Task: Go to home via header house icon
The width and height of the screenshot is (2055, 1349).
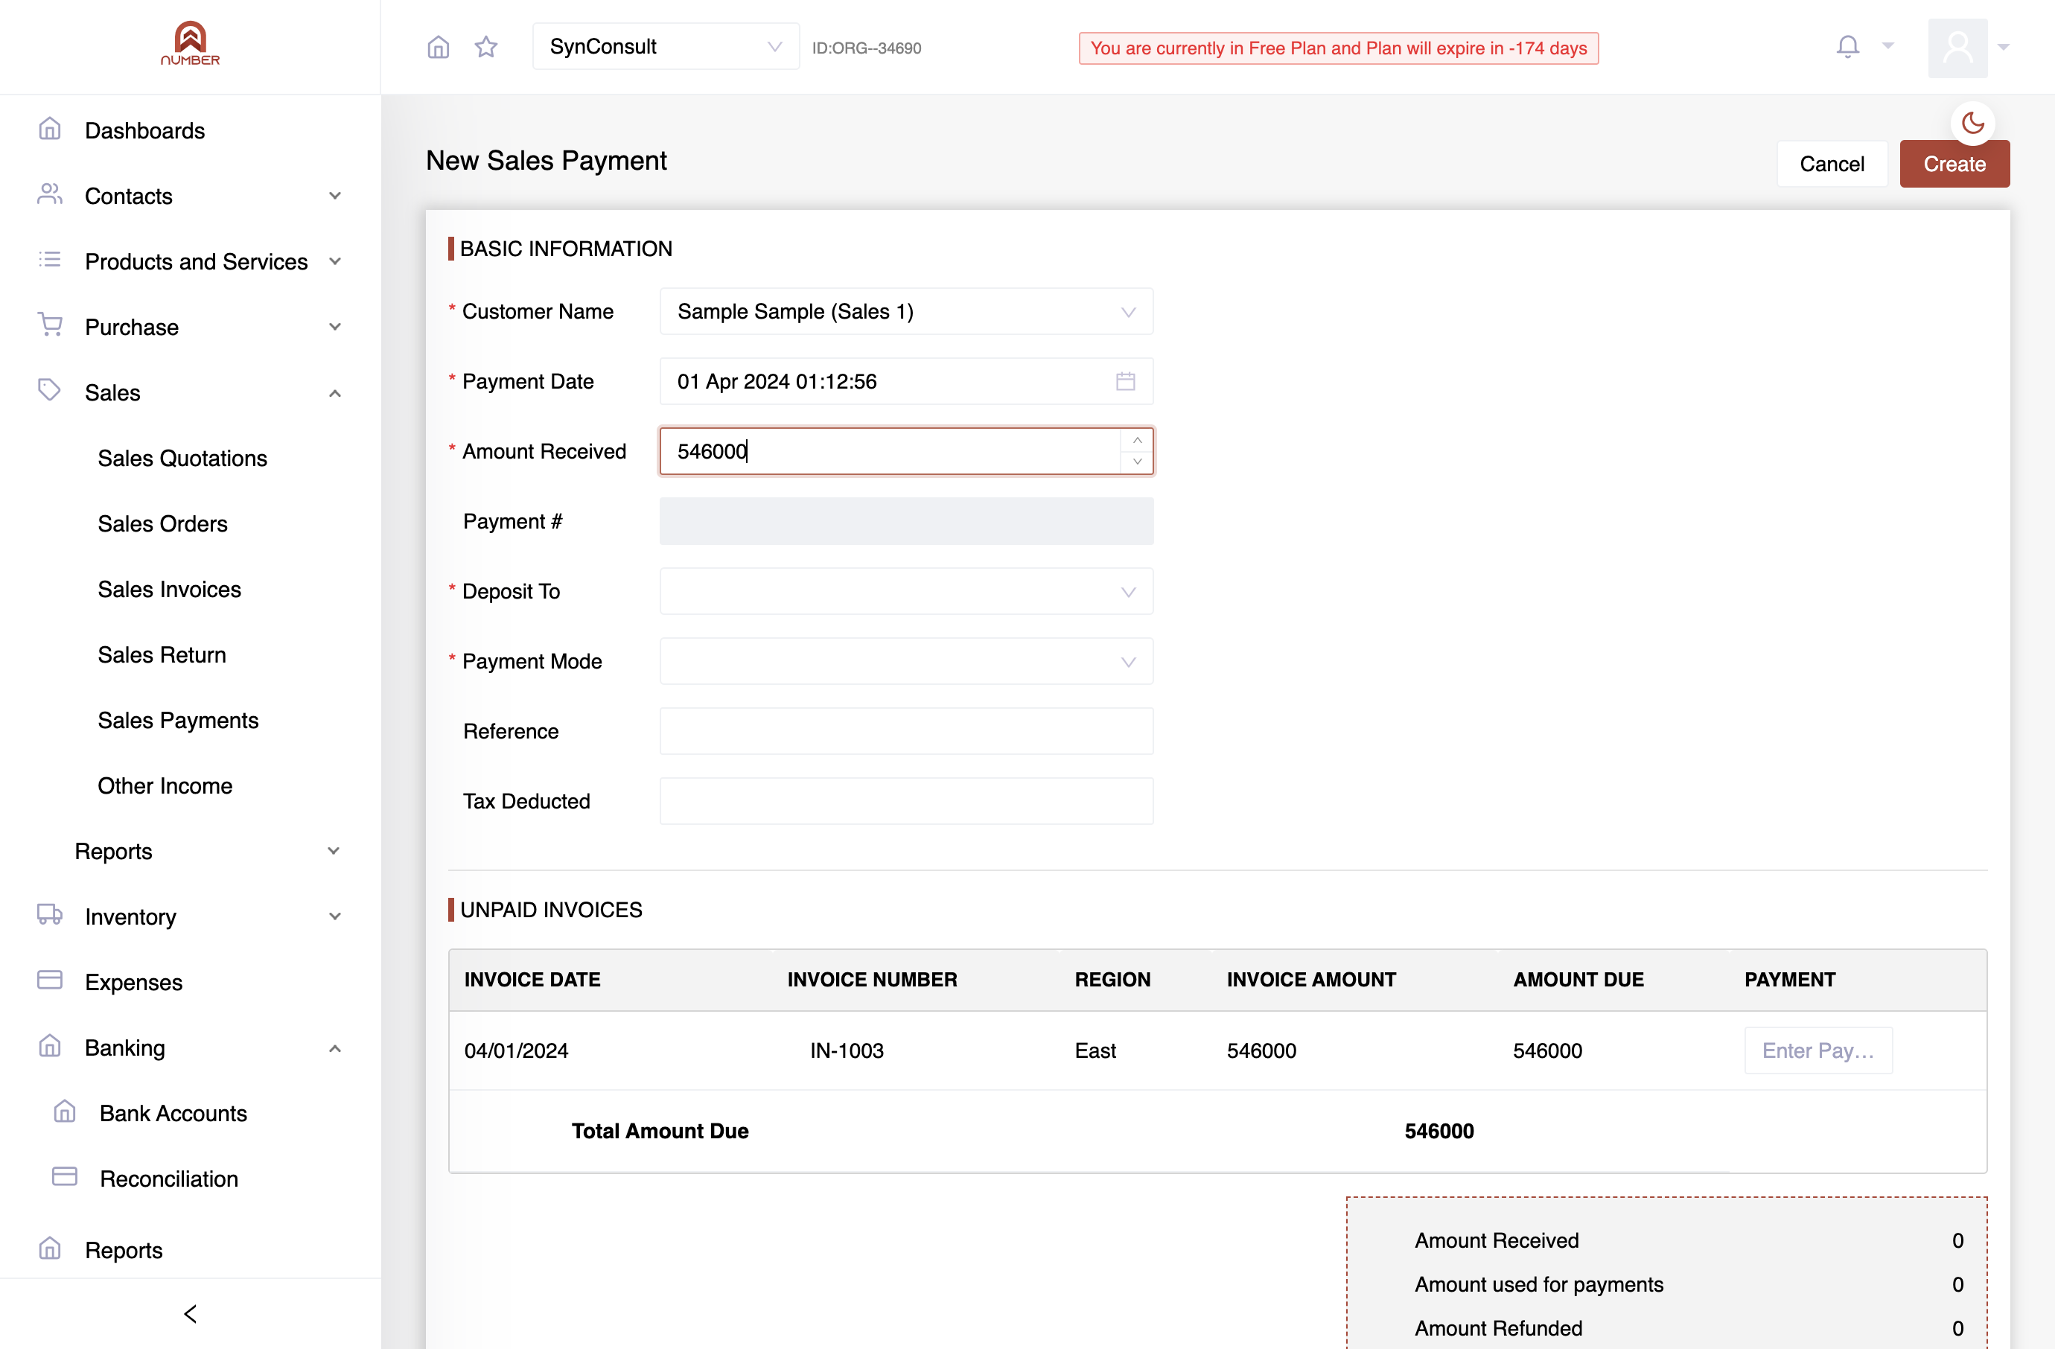Action: pos(439,47)
